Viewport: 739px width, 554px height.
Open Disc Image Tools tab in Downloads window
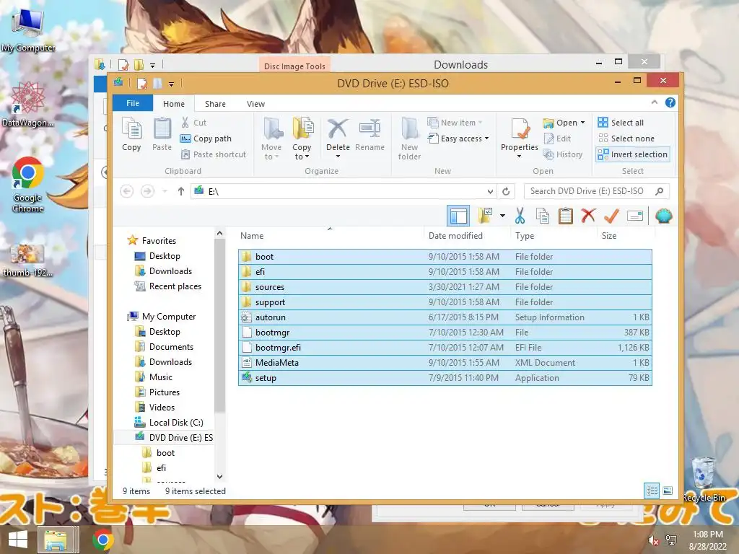294,66
